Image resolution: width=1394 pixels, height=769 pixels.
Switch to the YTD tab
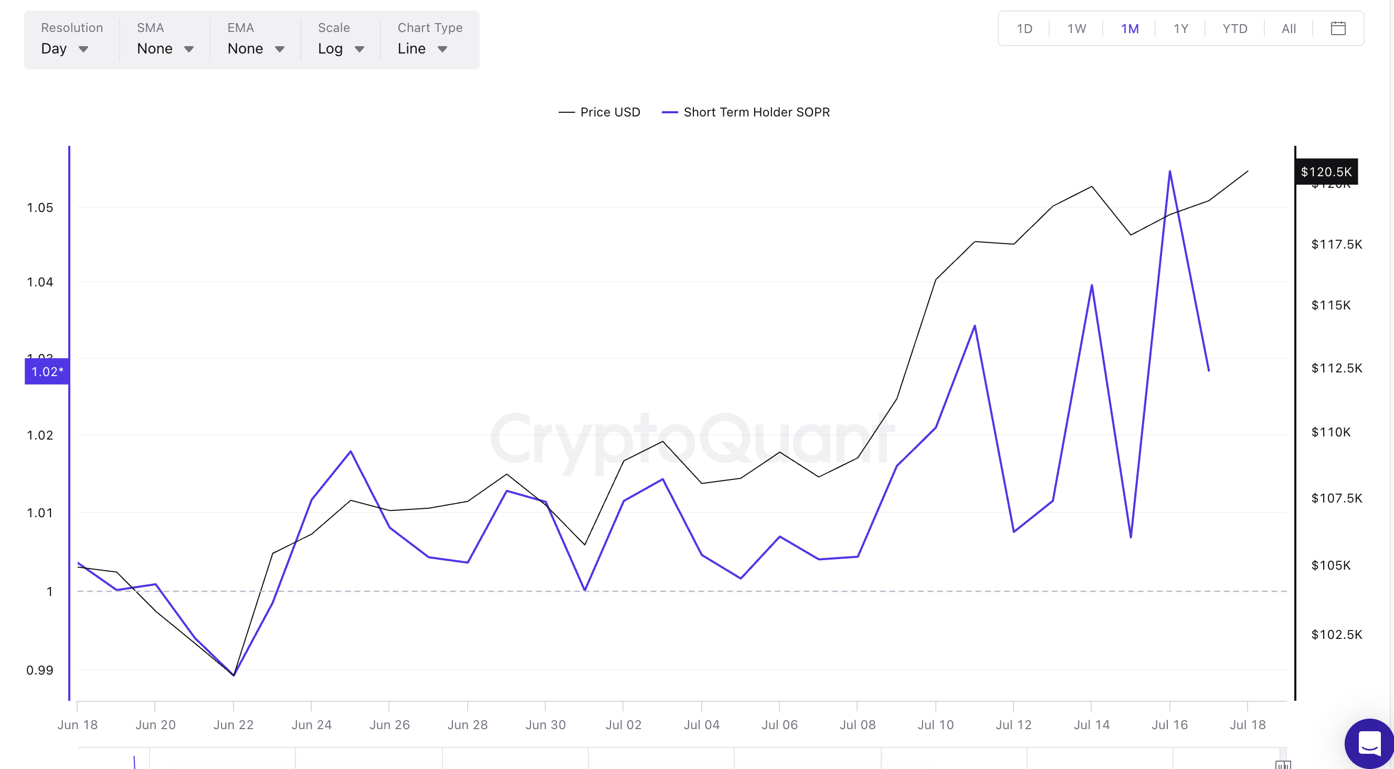[1234, 28]
